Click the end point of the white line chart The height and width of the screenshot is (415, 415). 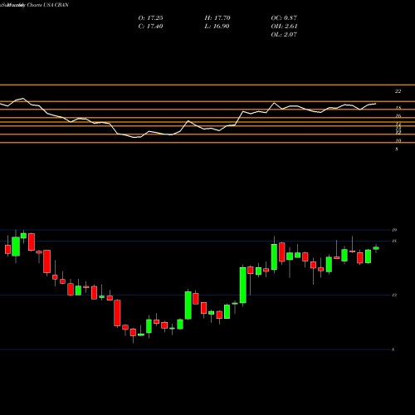375,104
